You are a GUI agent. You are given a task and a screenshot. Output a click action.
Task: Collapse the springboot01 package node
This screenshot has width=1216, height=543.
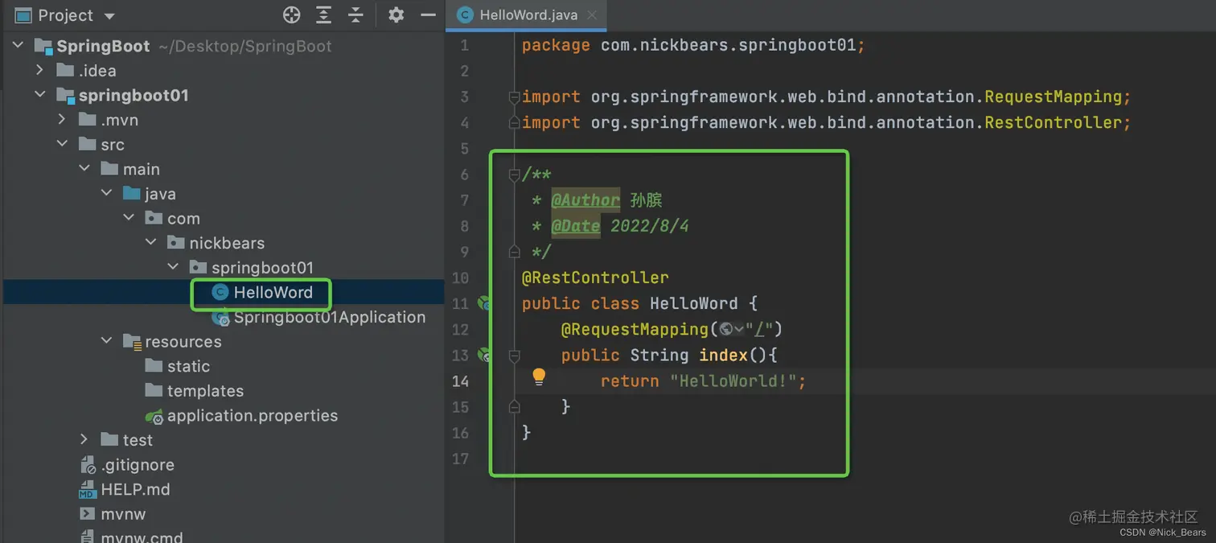(173, 268)
